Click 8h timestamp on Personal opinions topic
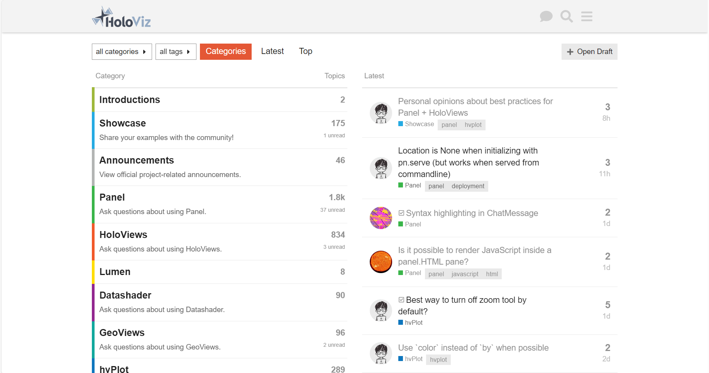Viewport: 709px width, 373px height. pyautogui.click(x=606, y=118)
